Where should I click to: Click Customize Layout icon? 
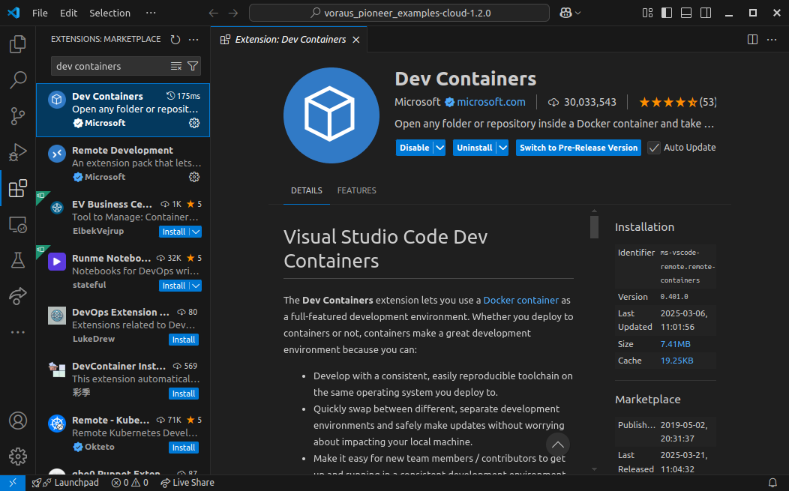coord(647,13)
